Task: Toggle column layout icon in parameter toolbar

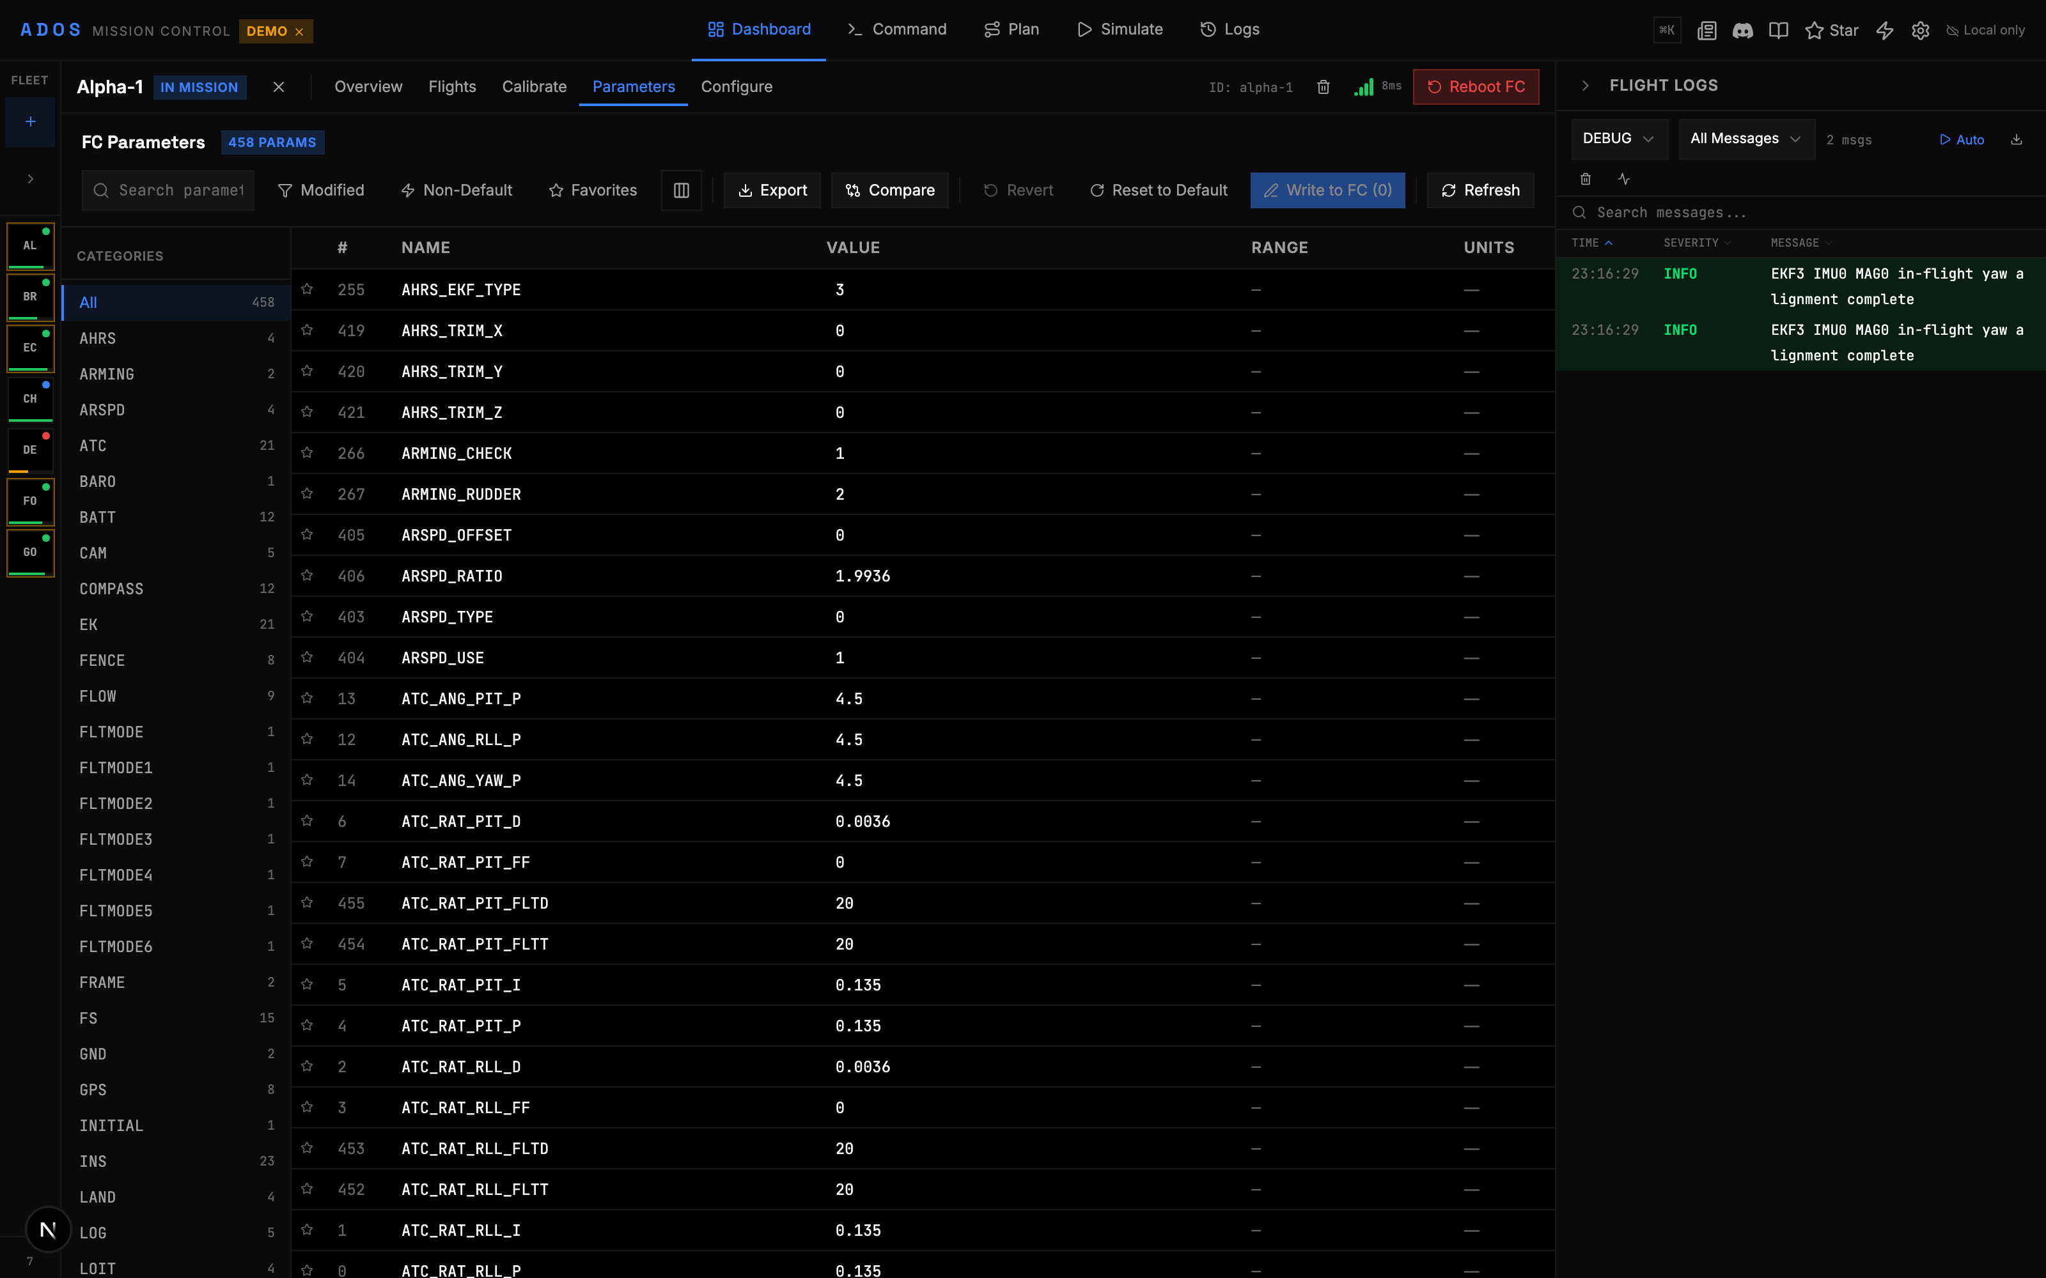Action: pyautogui.click(x=680, y=190)
